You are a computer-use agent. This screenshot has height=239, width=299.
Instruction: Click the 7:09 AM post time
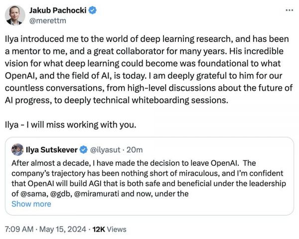pos(18,229)
